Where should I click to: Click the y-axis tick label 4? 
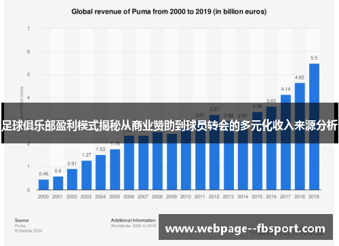tap(28, 98)
